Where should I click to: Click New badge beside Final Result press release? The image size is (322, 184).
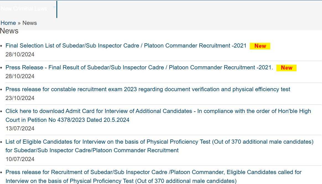point(286,68)
